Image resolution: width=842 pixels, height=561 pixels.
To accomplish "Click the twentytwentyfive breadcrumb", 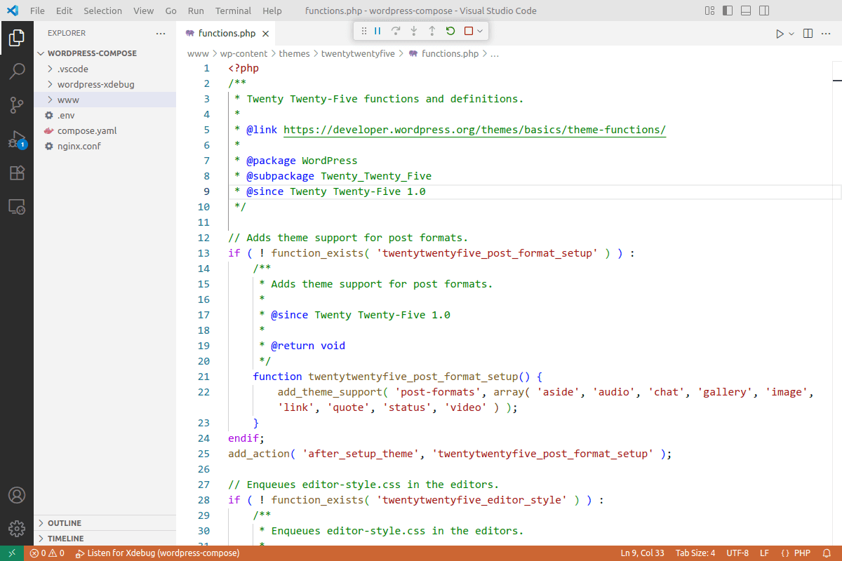I will [358, 53].
